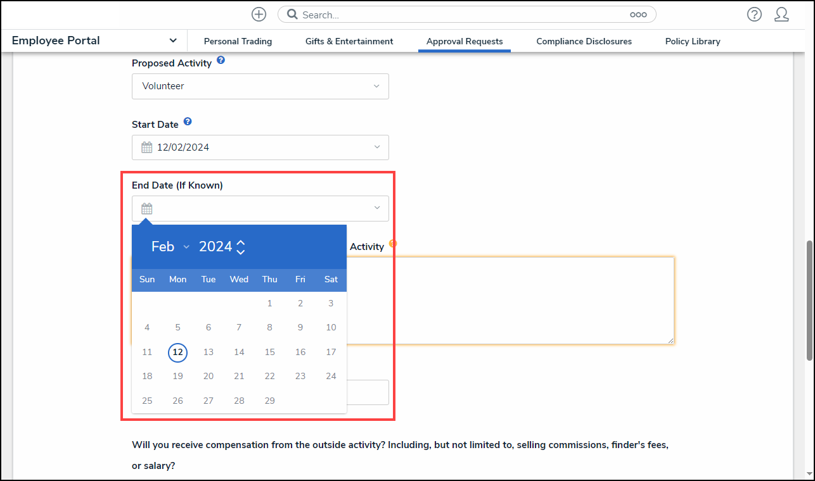Open the Help question mark icon
The width and height of the screenshot is (815, 481).
pyautogui.click(x=754, y=15)
